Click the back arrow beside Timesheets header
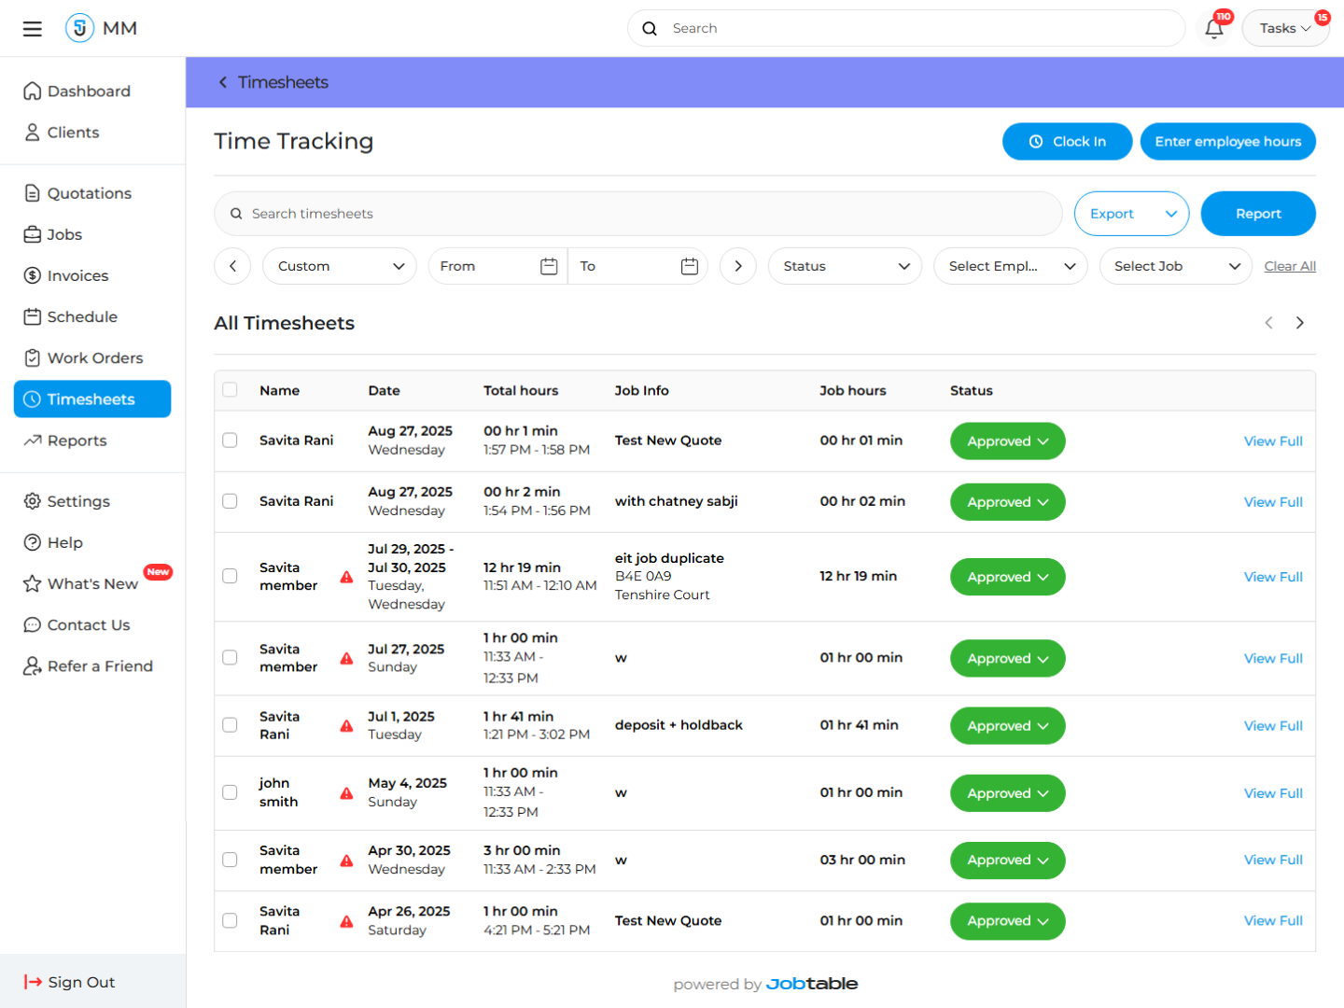The height and width of the screenshot is (1008, 1344). pyautogui.click(x=223, y=82)
